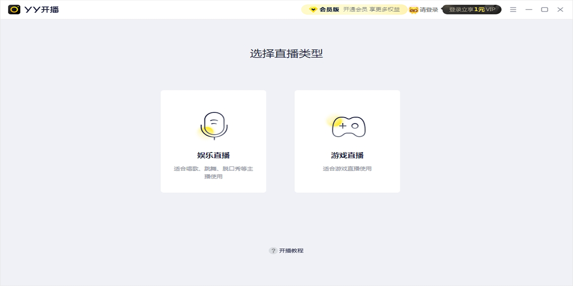Click the YY logo icon
The image size is (573, 286).
pyautogui.click(x=14, y=10)
